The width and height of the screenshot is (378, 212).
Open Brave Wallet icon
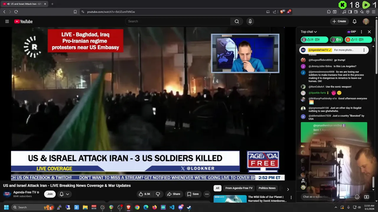(x=356, y=12)
